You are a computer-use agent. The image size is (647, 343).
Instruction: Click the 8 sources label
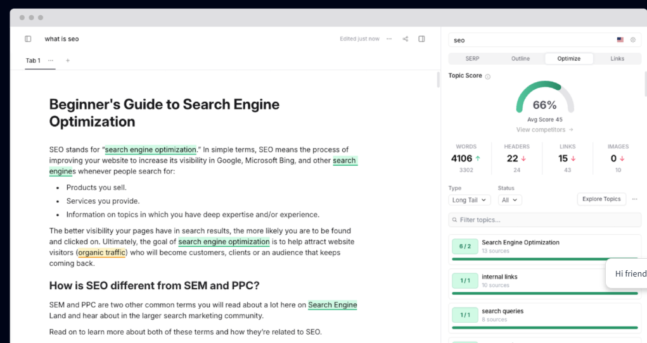[494, 320]
